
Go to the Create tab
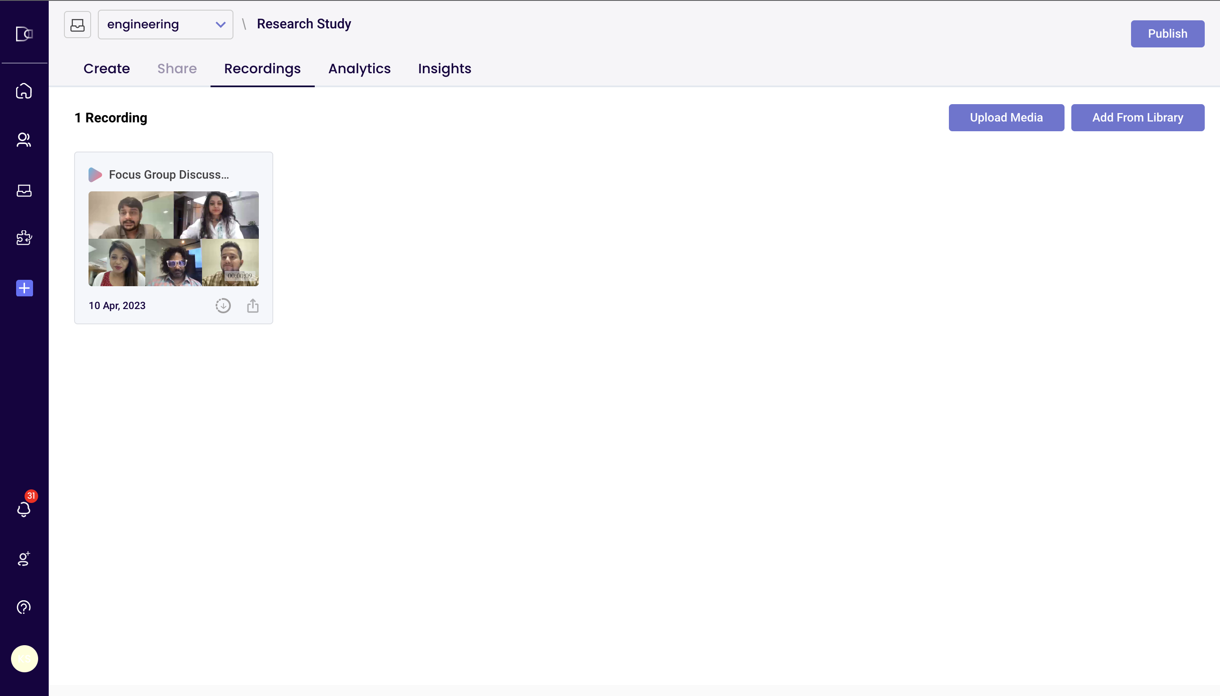pos(107,69)
